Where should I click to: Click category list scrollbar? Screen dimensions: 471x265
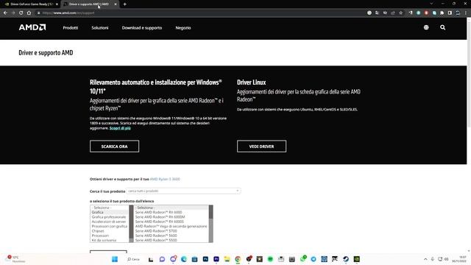[x=131, y=224]
